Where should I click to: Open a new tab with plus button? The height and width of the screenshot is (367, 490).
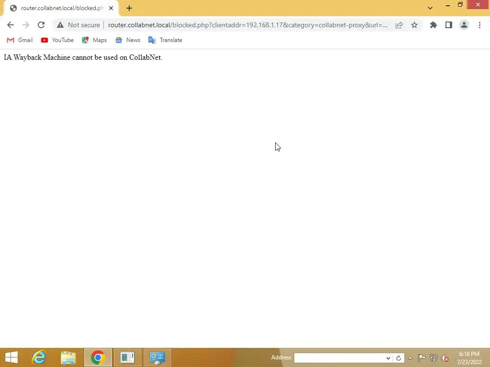(x=129, y=8)
